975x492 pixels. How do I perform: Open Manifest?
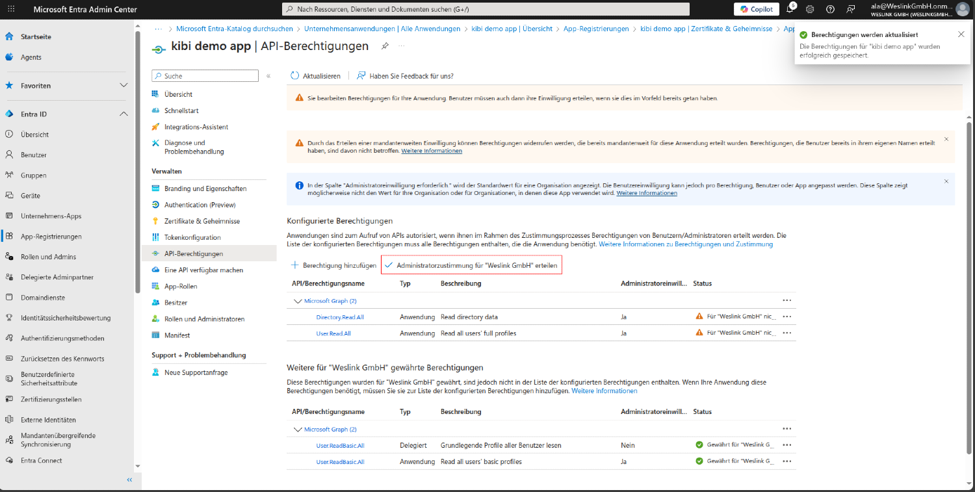point(177,335)
